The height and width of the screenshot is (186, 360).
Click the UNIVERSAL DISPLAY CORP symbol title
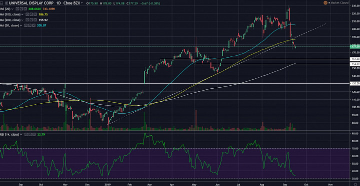[31, 3]
